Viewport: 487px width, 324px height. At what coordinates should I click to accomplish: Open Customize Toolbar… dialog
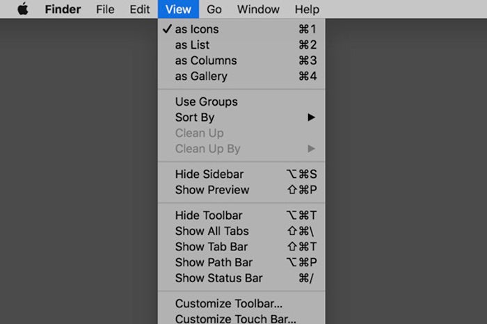click(x=241, y=304)
